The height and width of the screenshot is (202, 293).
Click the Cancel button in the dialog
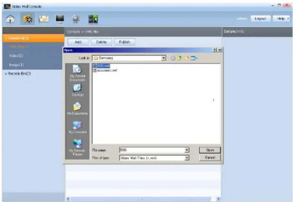(x=210, y=158)
